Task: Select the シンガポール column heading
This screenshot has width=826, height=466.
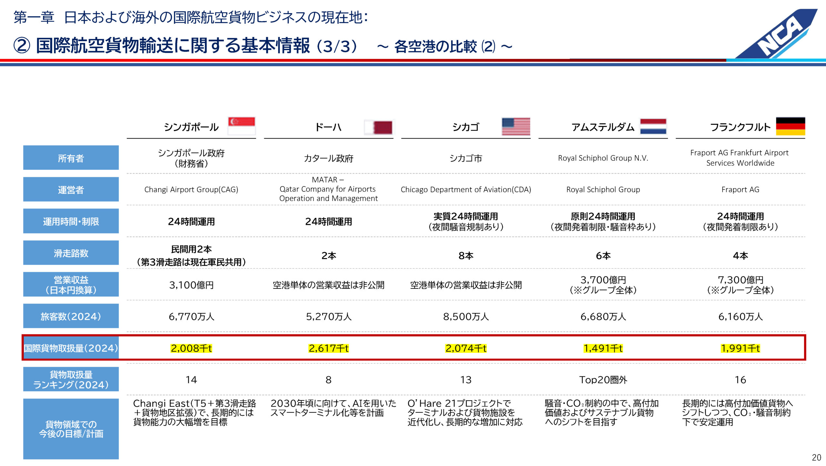Action: pos(191,127)
